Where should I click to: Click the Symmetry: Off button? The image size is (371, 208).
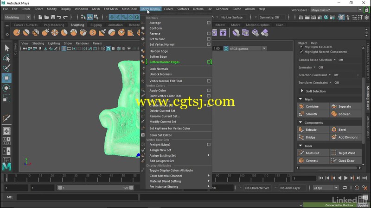(269, 17)
